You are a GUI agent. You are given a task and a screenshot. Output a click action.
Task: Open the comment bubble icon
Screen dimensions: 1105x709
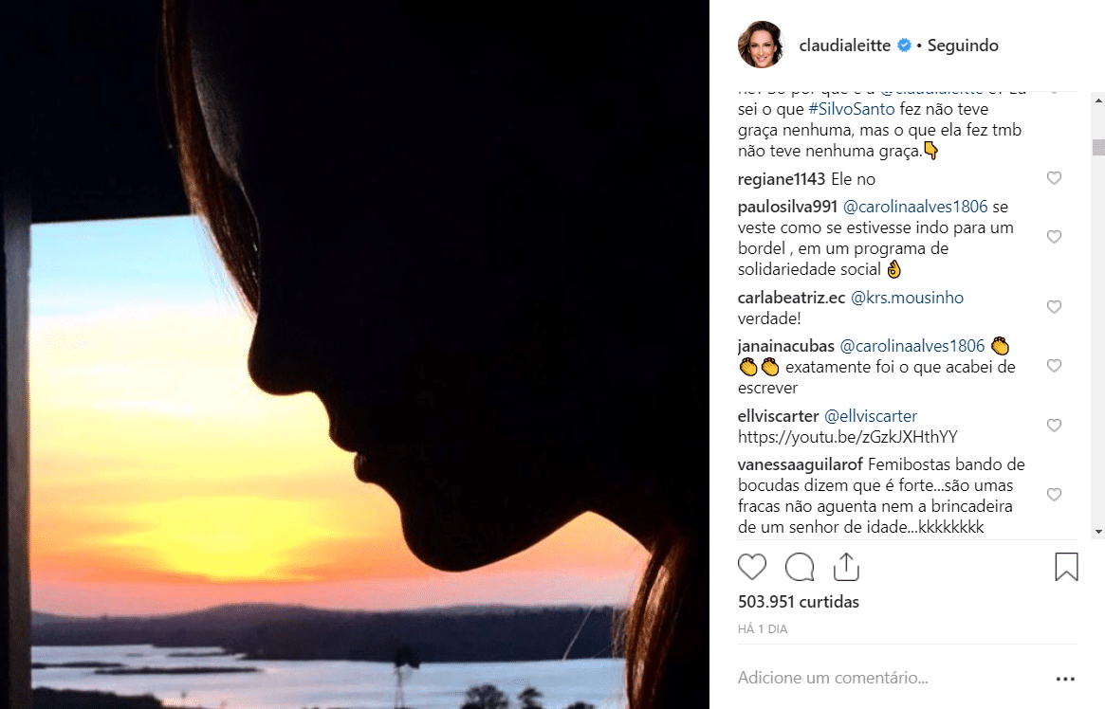click(x=799, y=566)
